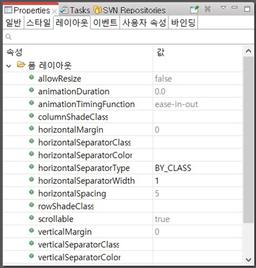This screenshot has width=256, height=268.
Task: Select the horizontalSeparatorWidth property
Action: point(86,181)
